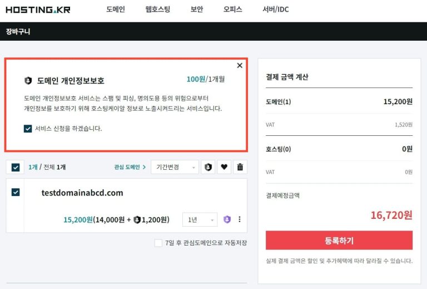Click the HOSTING.KR logo

(38, 9)
